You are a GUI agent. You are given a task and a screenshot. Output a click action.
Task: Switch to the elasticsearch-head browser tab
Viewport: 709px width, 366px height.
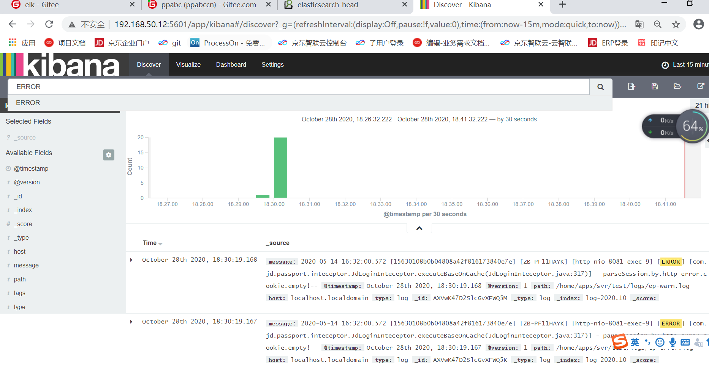(345, 5)
